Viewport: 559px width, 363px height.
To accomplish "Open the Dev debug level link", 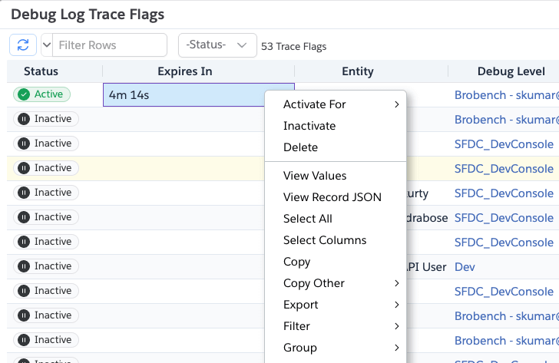I will (465, 267).
